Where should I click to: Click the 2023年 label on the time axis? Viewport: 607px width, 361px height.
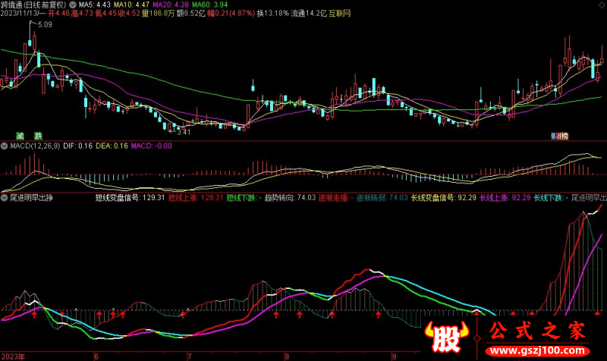(x=14, y=355)
